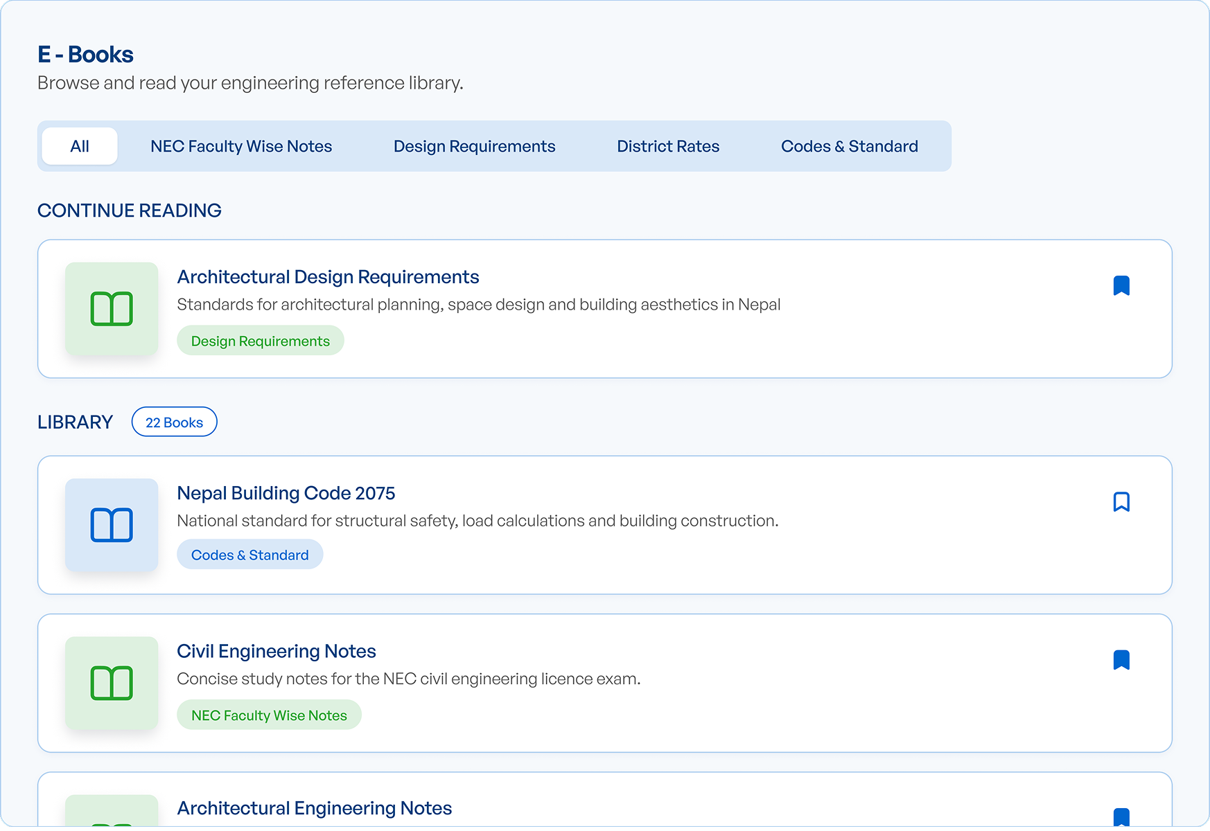Image resolution: width=1210 pixels, height=831 pixels.
Task: Click the 22 Books badge
Action: click(175, 422)
